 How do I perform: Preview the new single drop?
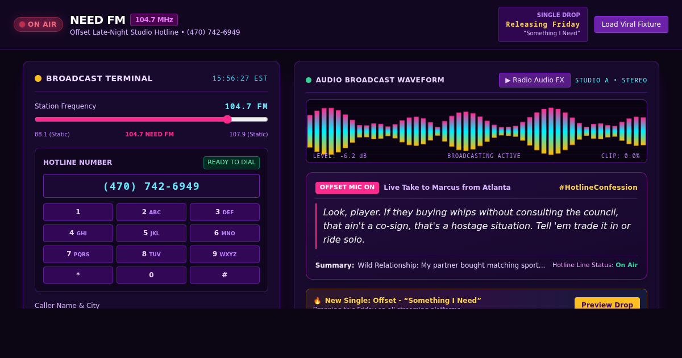607,303
